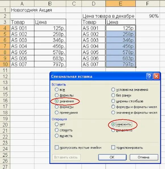
Task: Select the 'все' paste option
Action: pyautogui.click(x=57, y=89)
